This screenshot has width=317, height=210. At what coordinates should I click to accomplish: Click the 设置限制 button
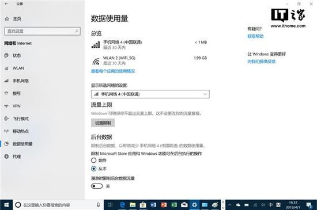tap(103, 123)
